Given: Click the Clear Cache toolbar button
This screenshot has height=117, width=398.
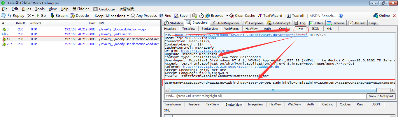Looking at the screenshot, I should point(242,16).
